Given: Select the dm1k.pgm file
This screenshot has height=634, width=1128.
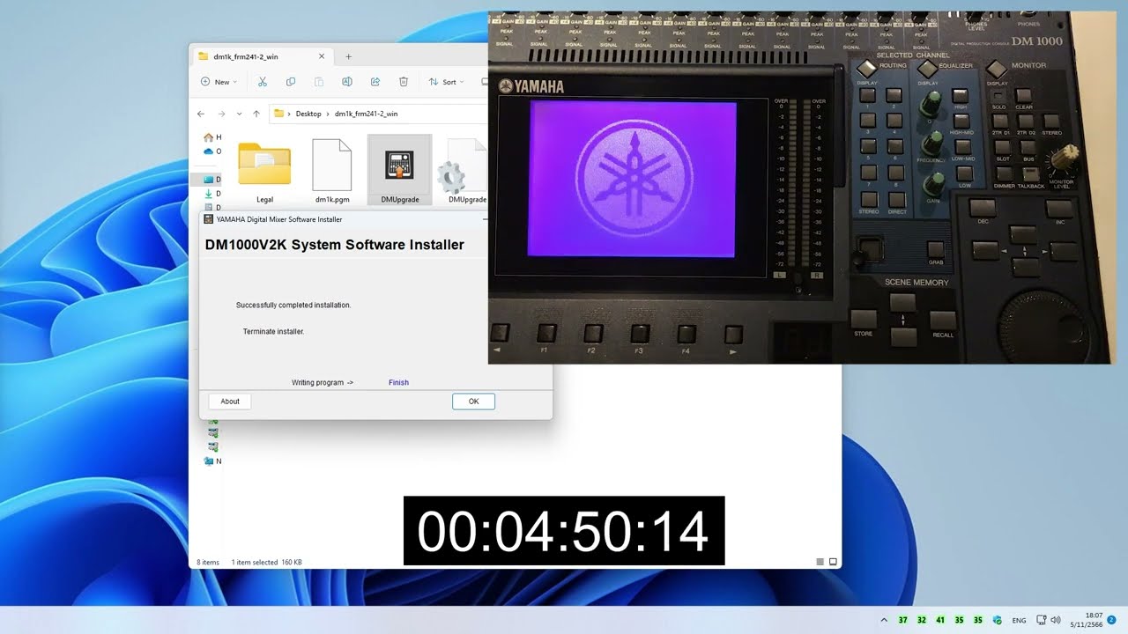Looking at the screenshot, I should pos(332,172).
